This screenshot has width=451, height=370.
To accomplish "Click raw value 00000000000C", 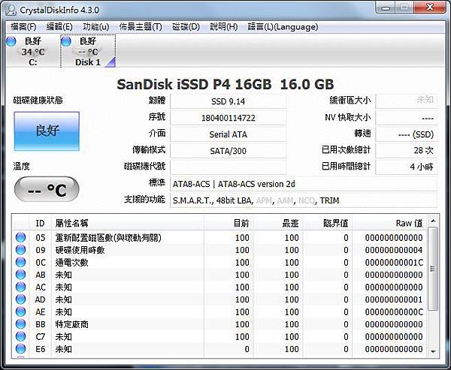I will [x=394, y=312].
